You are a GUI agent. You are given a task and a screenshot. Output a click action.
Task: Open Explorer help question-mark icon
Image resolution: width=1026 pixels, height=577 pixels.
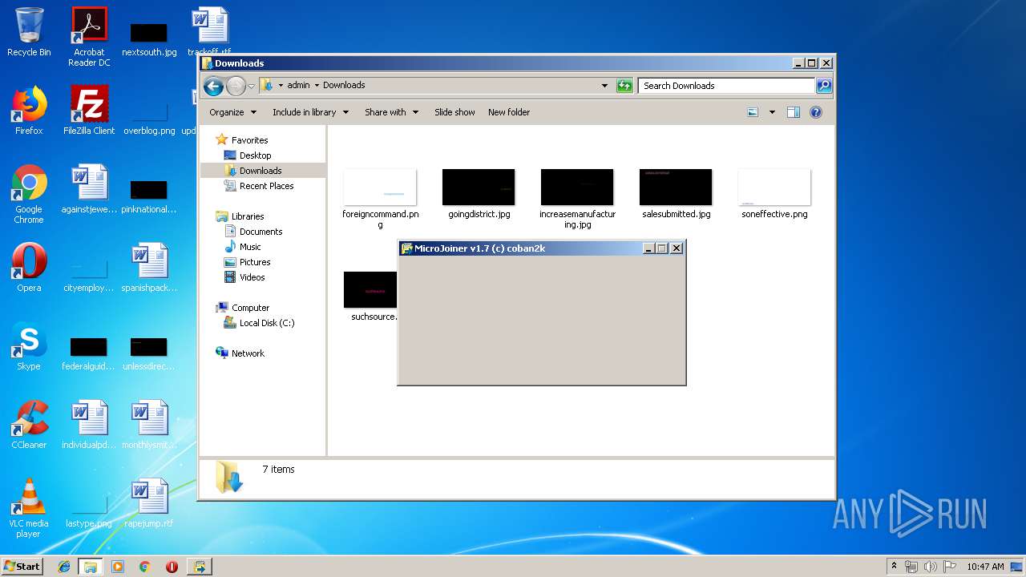(x=816, y=112)
